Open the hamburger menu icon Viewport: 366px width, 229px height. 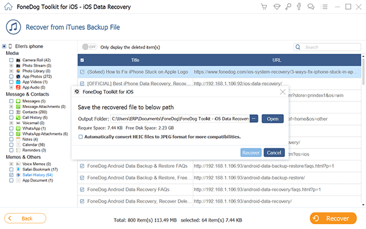(325, 7)
